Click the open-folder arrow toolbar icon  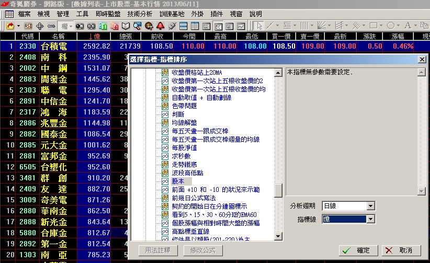tap(10, 26)
